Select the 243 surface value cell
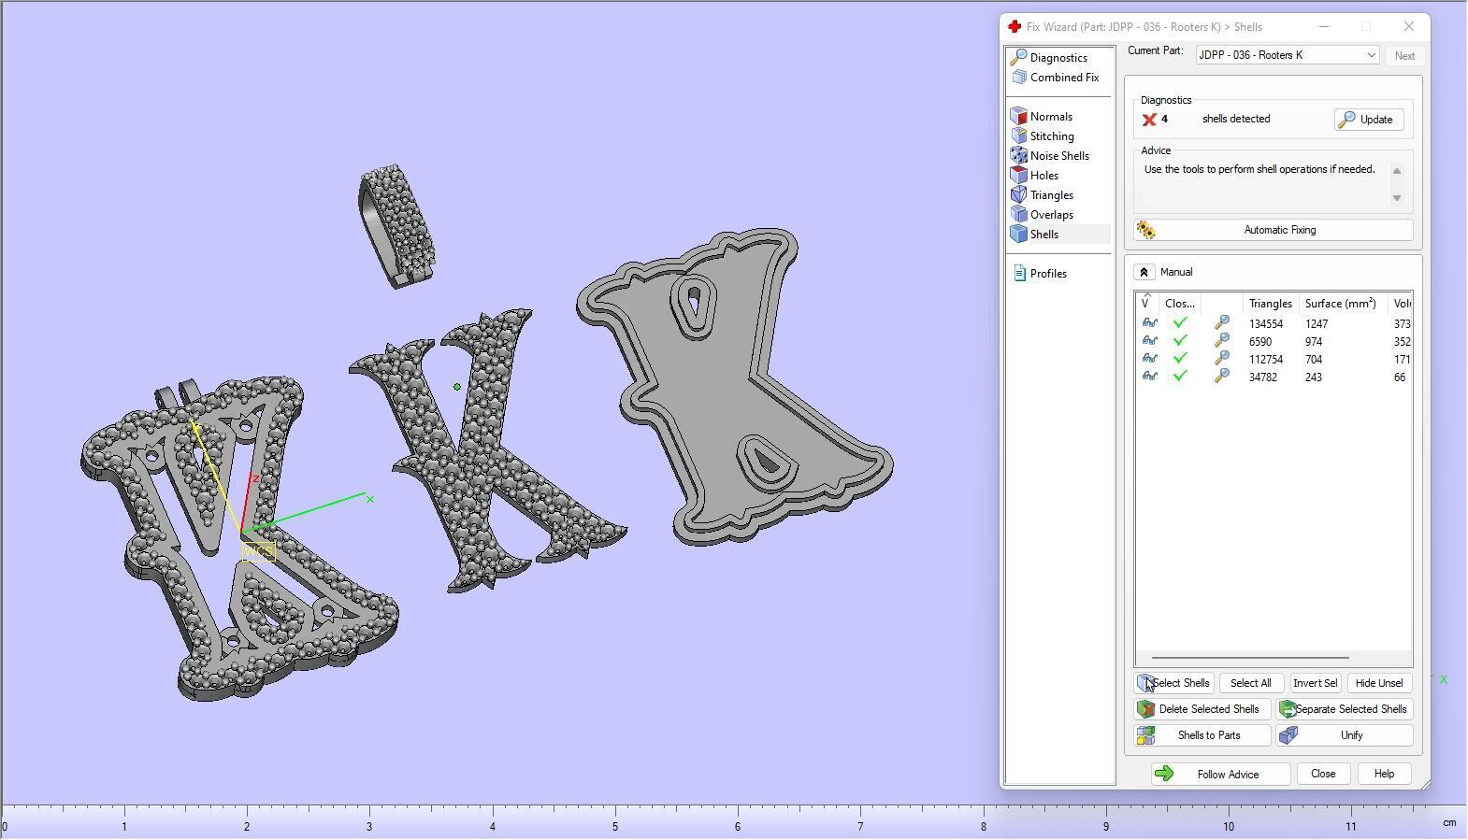Viewport: 1468px width, 840px height. 1314,377
